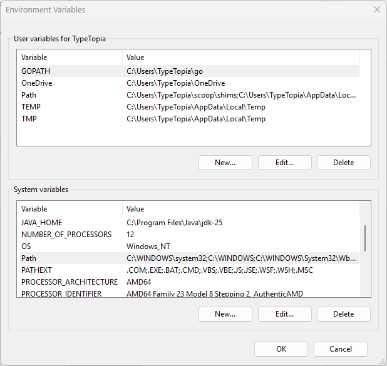Click the system variables list scrollbar

(365, 238)
